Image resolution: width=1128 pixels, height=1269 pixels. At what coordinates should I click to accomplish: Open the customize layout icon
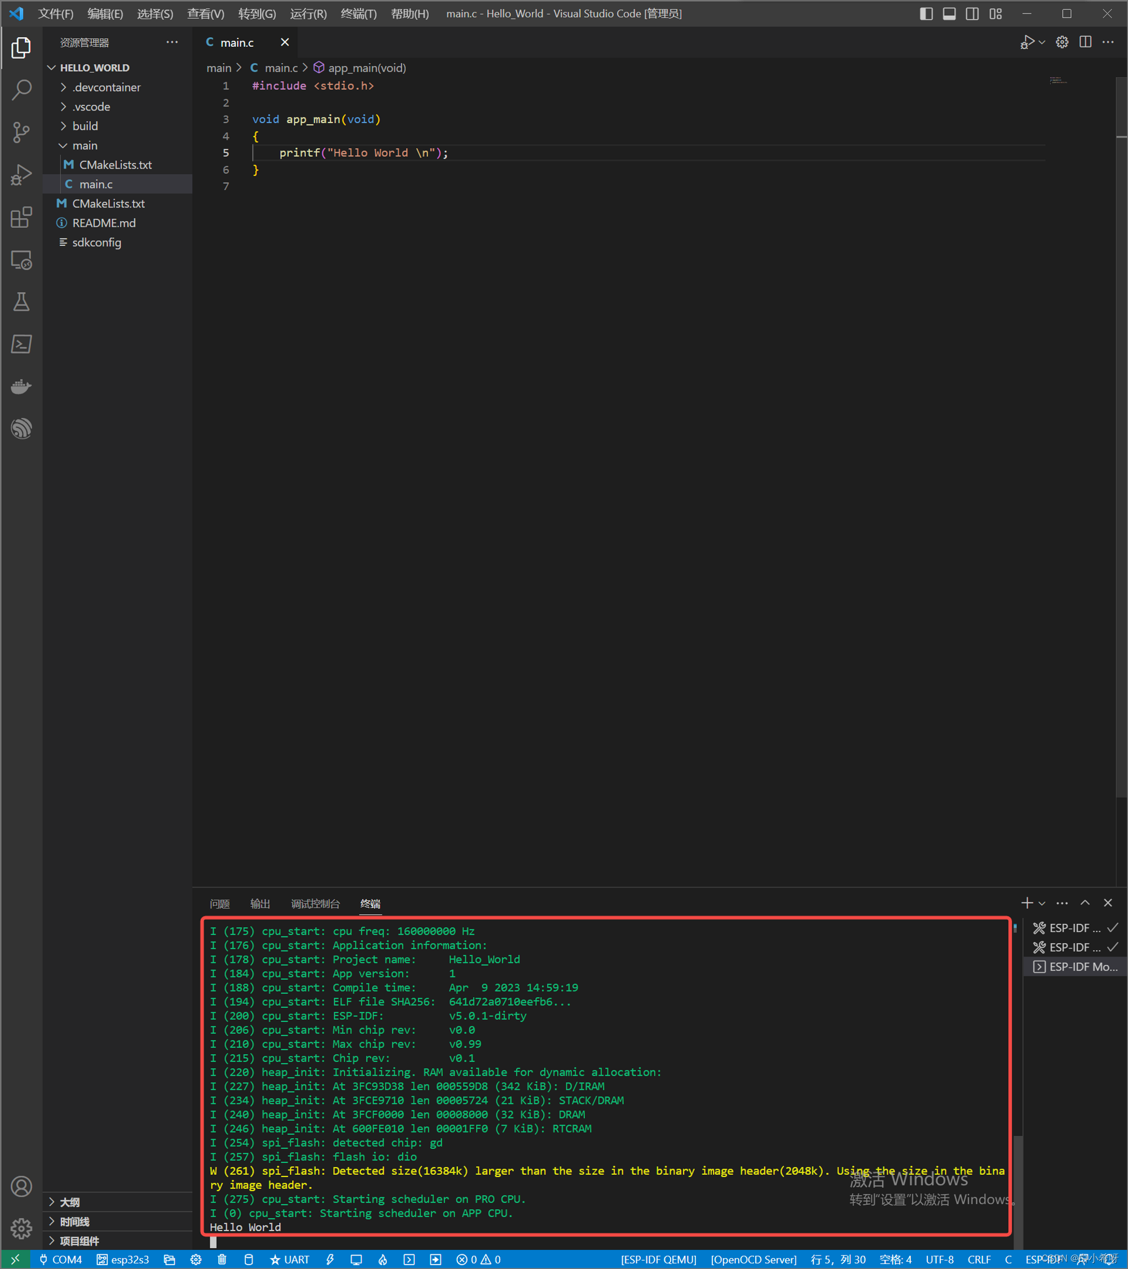point(996,14)
